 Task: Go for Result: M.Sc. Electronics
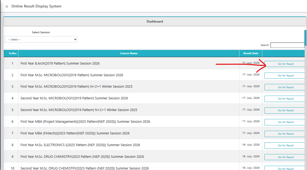pos(284,145)
